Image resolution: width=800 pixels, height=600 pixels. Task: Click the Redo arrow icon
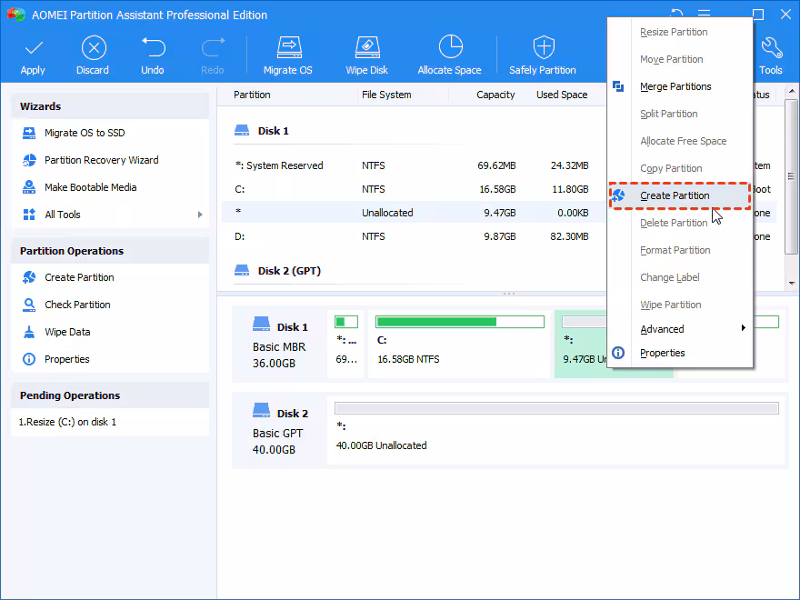(x=213, y=47)
